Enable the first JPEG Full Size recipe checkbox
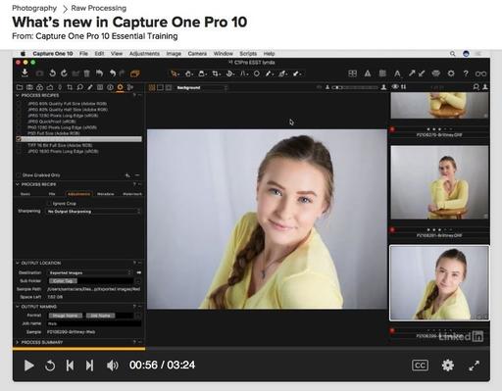This screenshot has width=502, height=391. click(x=19, y=104)
